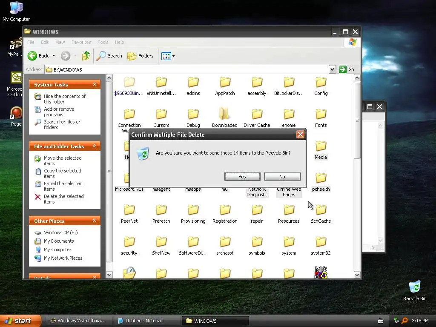Viewport: 436px width, 327px height.
Task: Open the Tools menu
Action: click(103, 42)
